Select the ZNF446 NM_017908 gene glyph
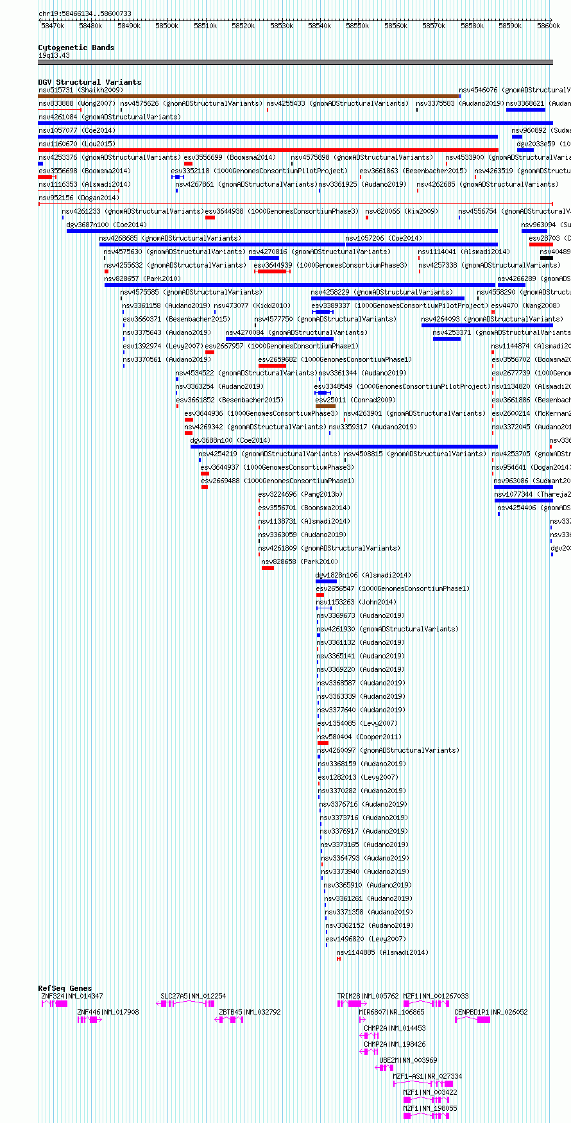Image resolution: width=571 pixels, height=1123 pixels. coord(90,1020)
